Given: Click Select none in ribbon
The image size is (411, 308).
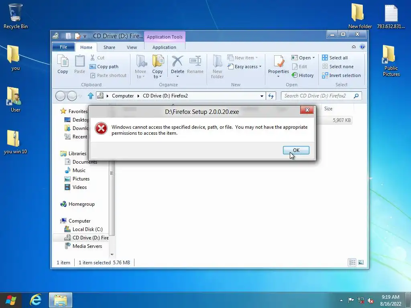Looking at the screenshot, I should coord(338,67).
